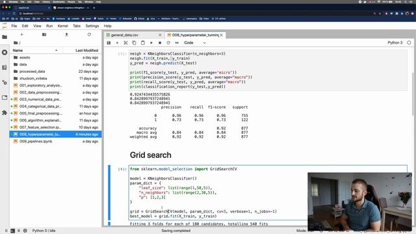Copy the selected cell
This screenshot has height=234, width=416.
pyautogui.click(x=135, y=43)
